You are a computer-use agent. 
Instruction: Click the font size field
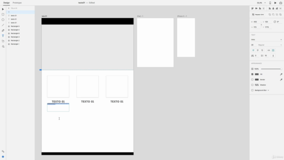tap(253, 45)
